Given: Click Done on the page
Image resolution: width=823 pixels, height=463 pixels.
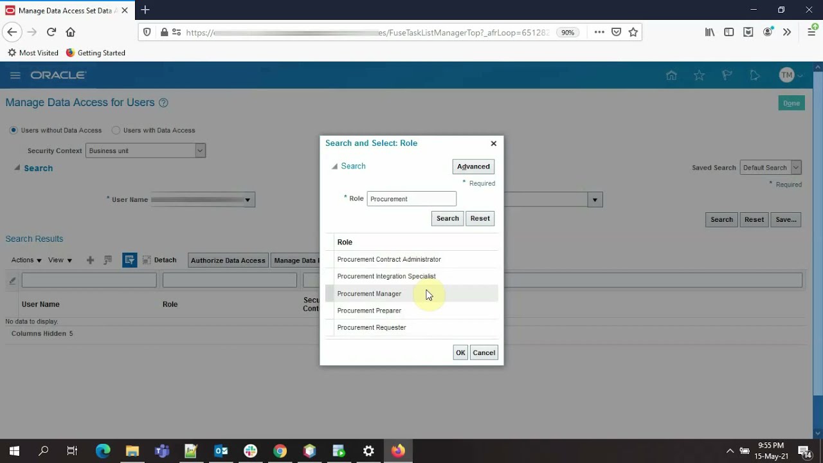Looking at the screenshot, I should [791, 103].
